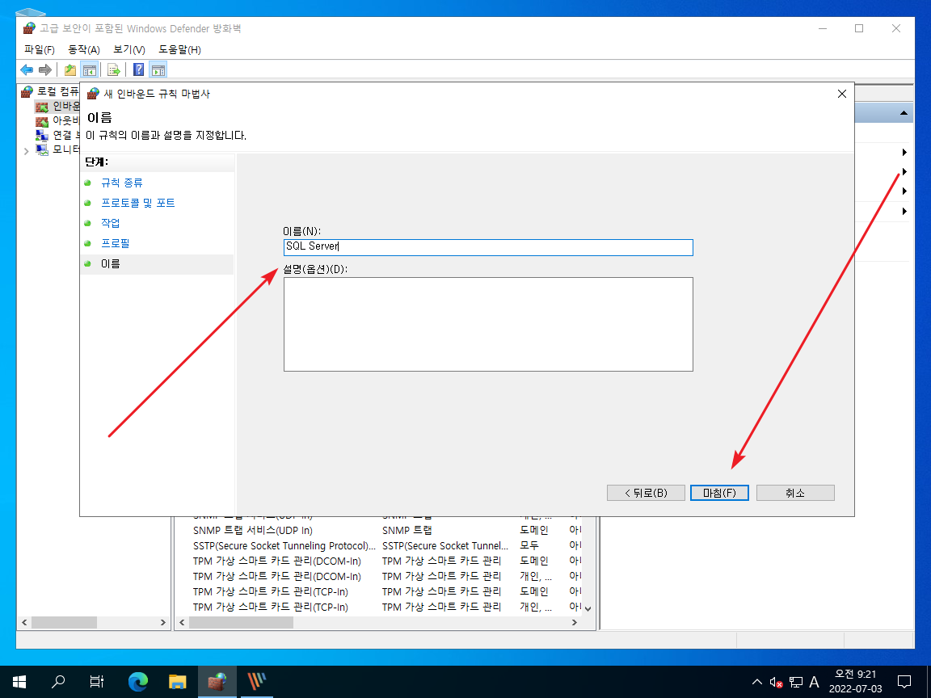Open the notification center icon
The height and width of the screenshot is (698, 931).
(904, 681)
